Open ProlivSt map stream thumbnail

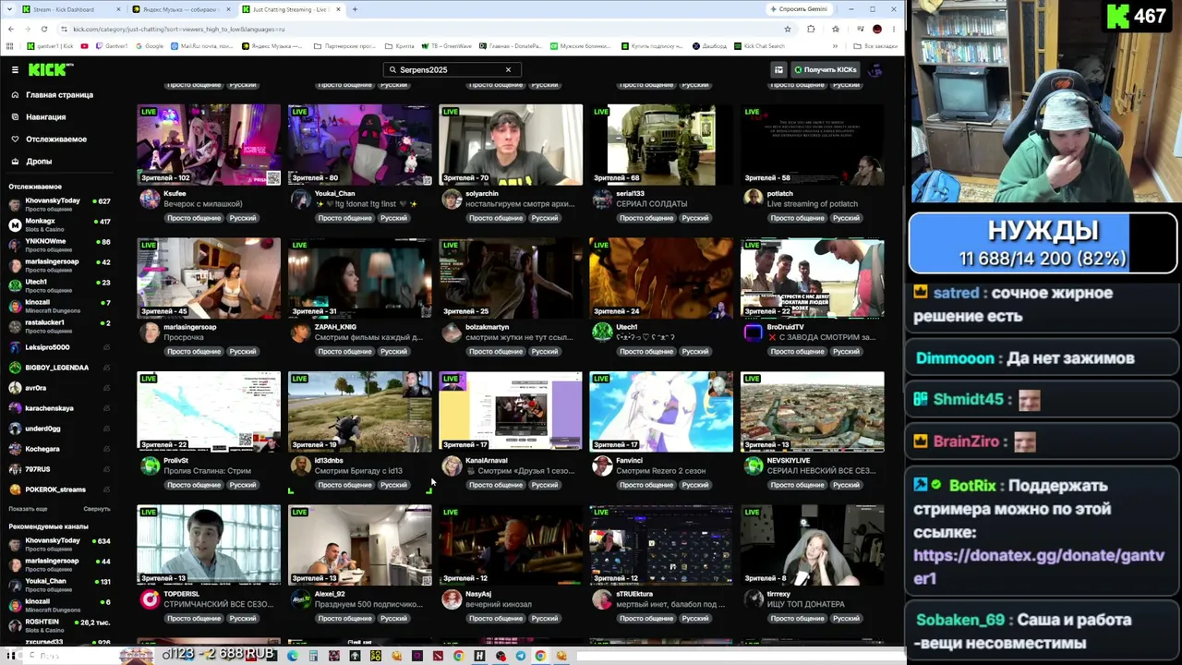(x=209, y=412)
